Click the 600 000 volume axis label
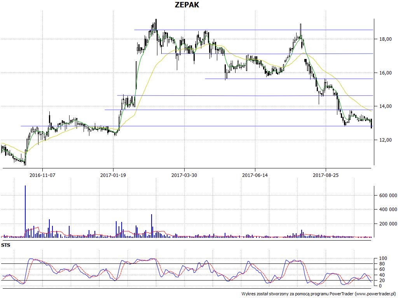 pyautogui.click(x=388, y=196)
